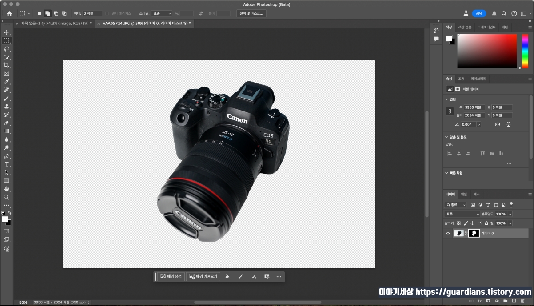Viewport: 534px width, 306px height.
Task: Select the Hand tool
Action: click(7, 189)
